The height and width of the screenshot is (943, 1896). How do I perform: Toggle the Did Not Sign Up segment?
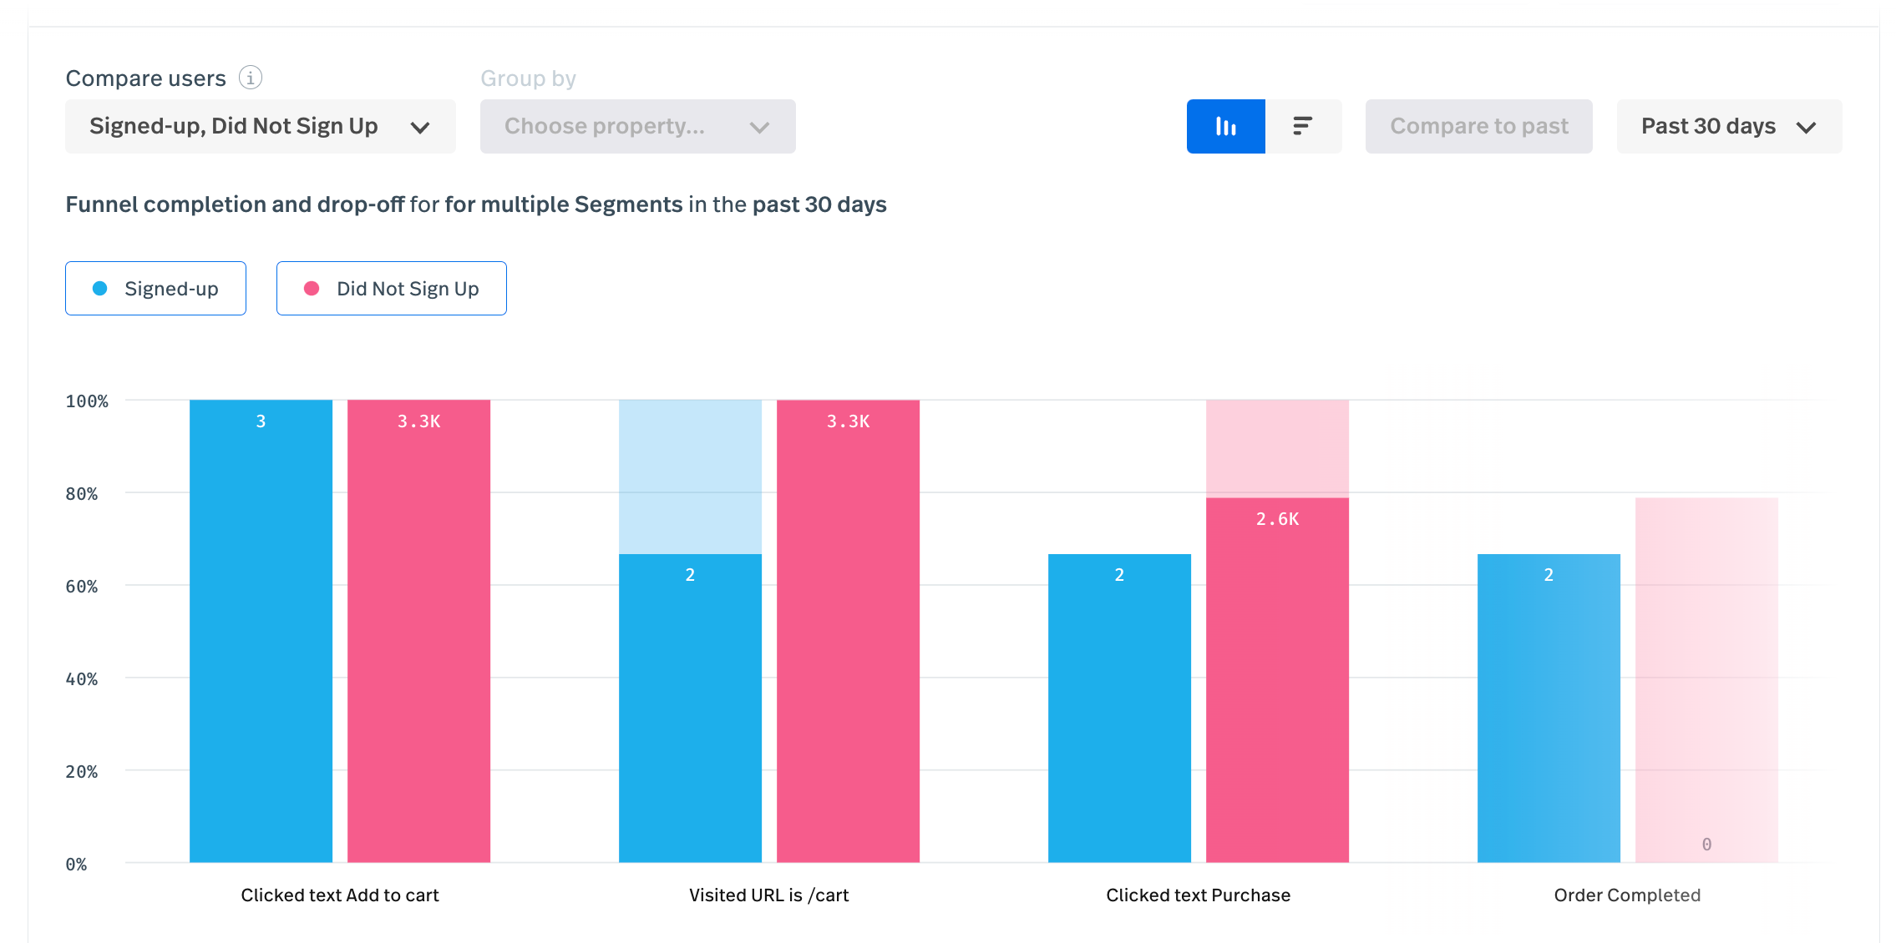(x=408, y=289)
